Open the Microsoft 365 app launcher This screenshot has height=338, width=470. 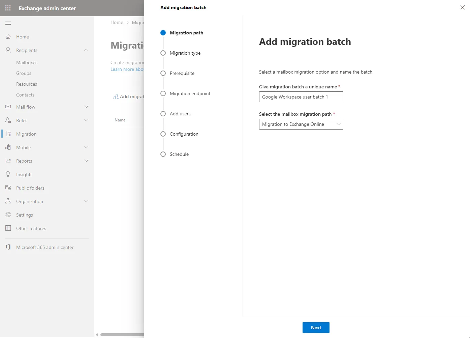[8, 8]
